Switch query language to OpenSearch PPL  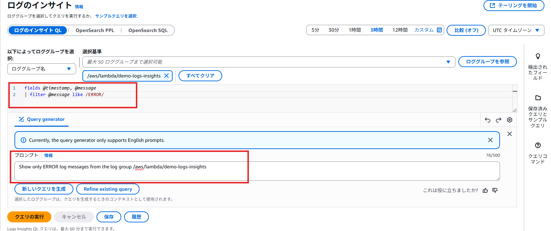[95, 30]
